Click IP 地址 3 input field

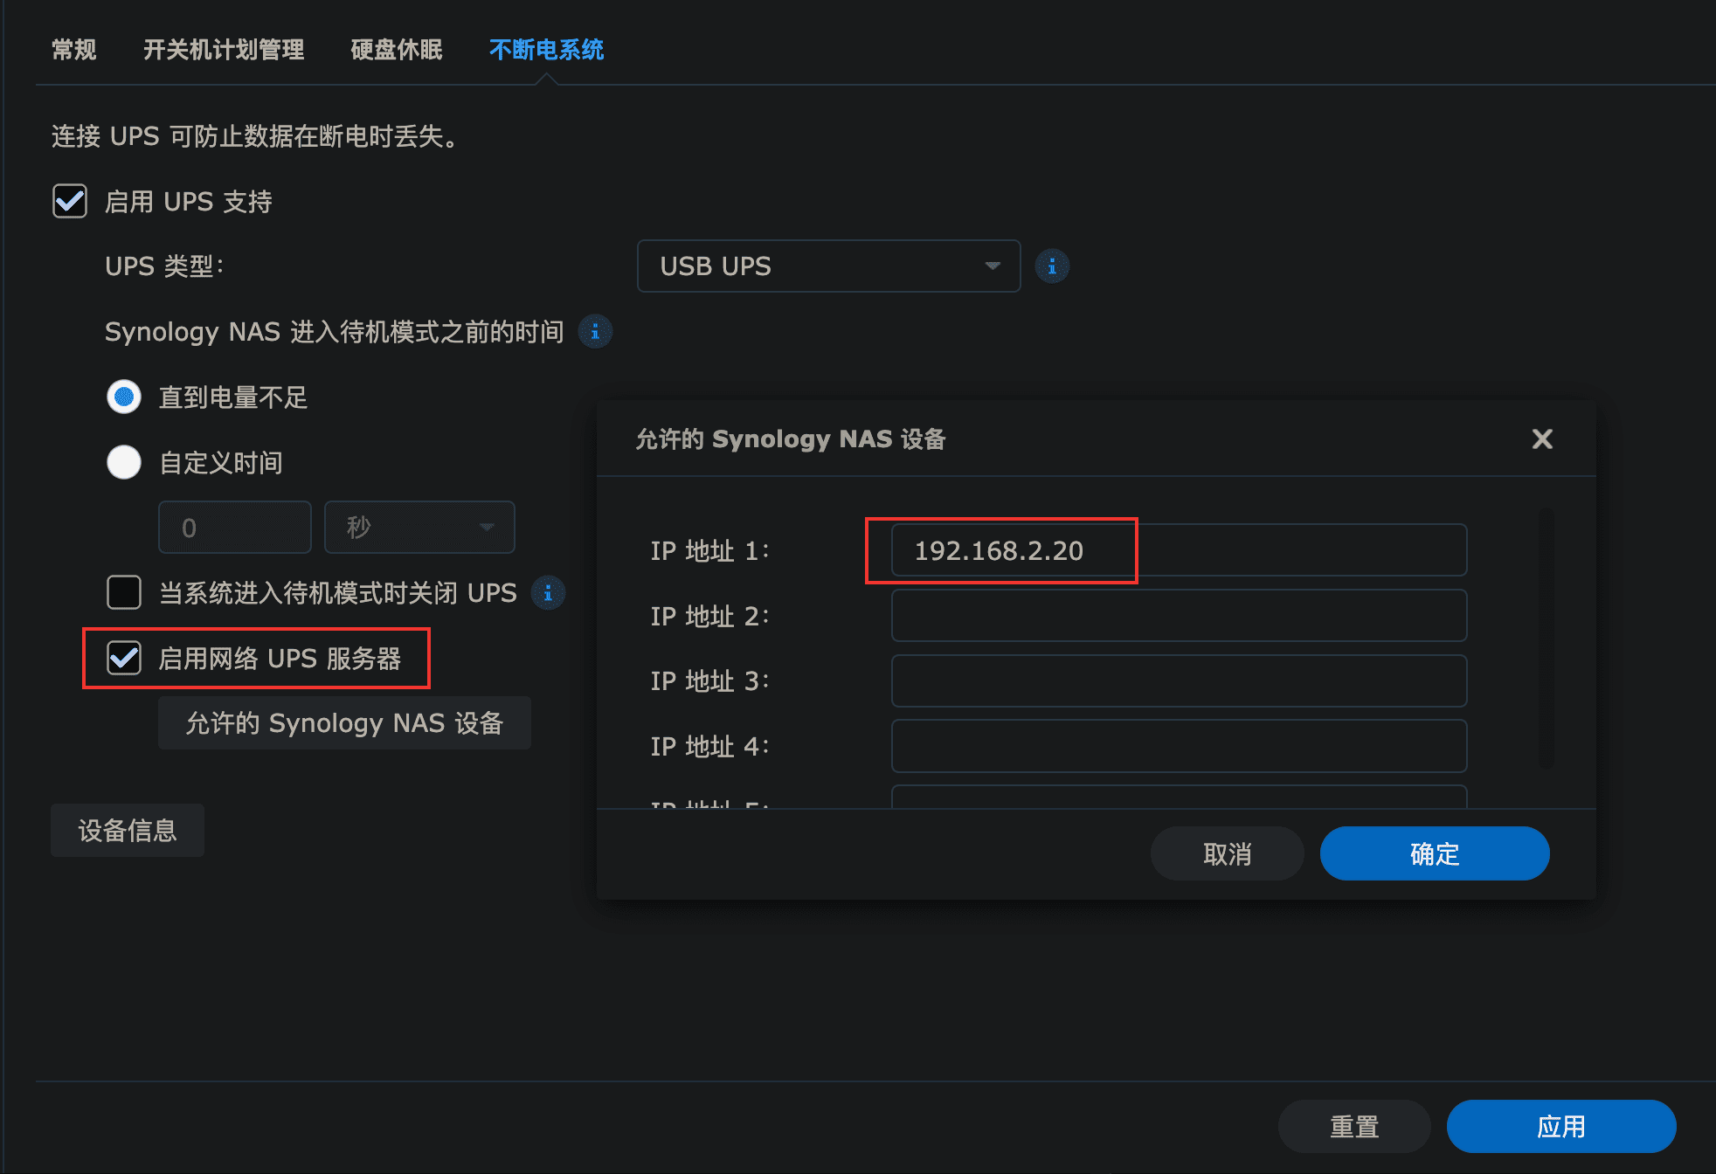1179,680
